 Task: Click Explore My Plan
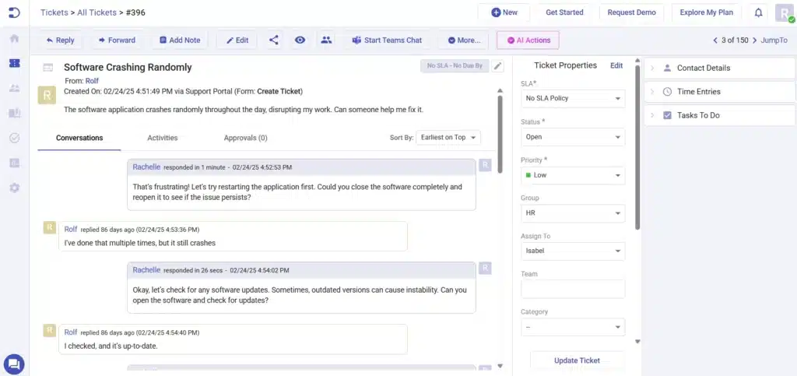point(706,12)
